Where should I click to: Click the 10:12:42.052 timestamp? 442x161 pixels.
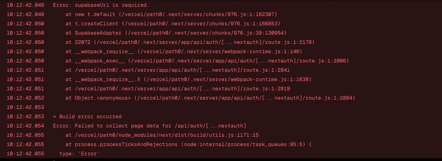(x=25, y=98)
